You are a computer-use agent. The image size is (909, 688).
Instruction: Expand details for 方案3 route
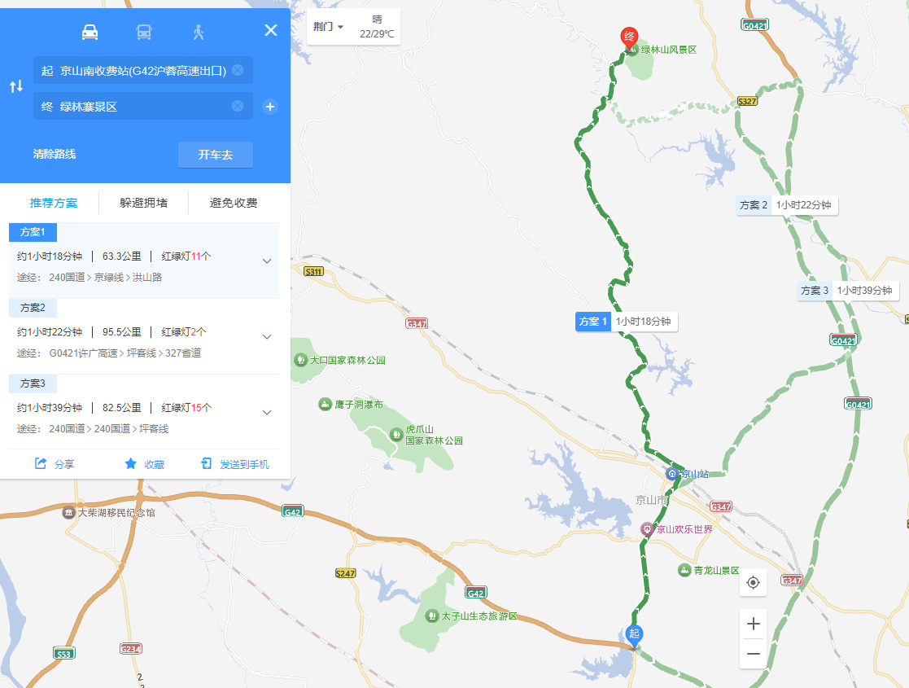267,413
